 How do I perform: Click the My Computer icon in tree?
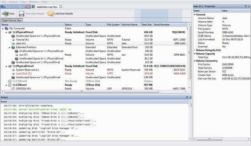pyautogui.click(x=6, y=28)
